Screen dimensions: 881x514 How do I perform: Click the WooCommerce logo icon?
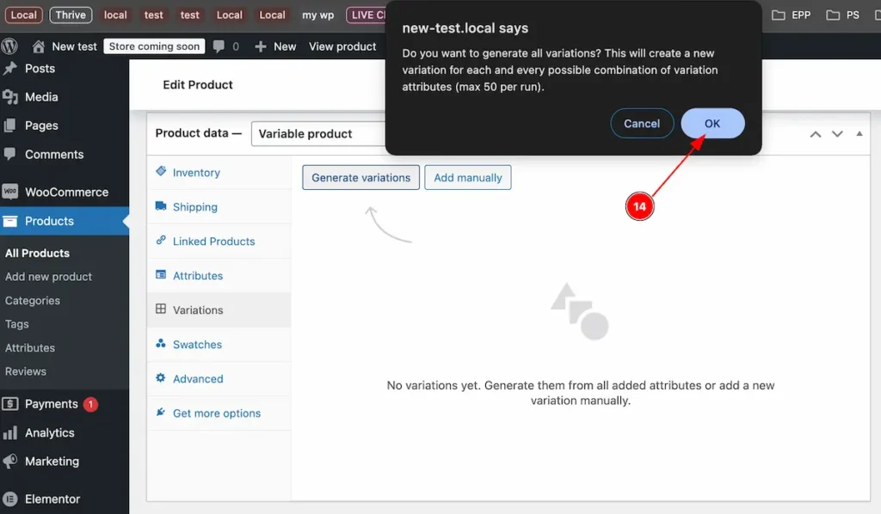click(x=10, y=192)
